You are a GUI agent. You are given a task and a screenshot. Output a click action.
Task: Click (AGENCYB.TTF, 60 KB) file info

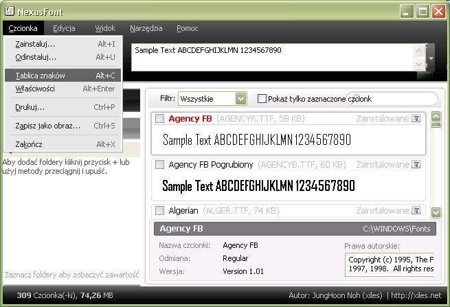click(x=302, y=165)
